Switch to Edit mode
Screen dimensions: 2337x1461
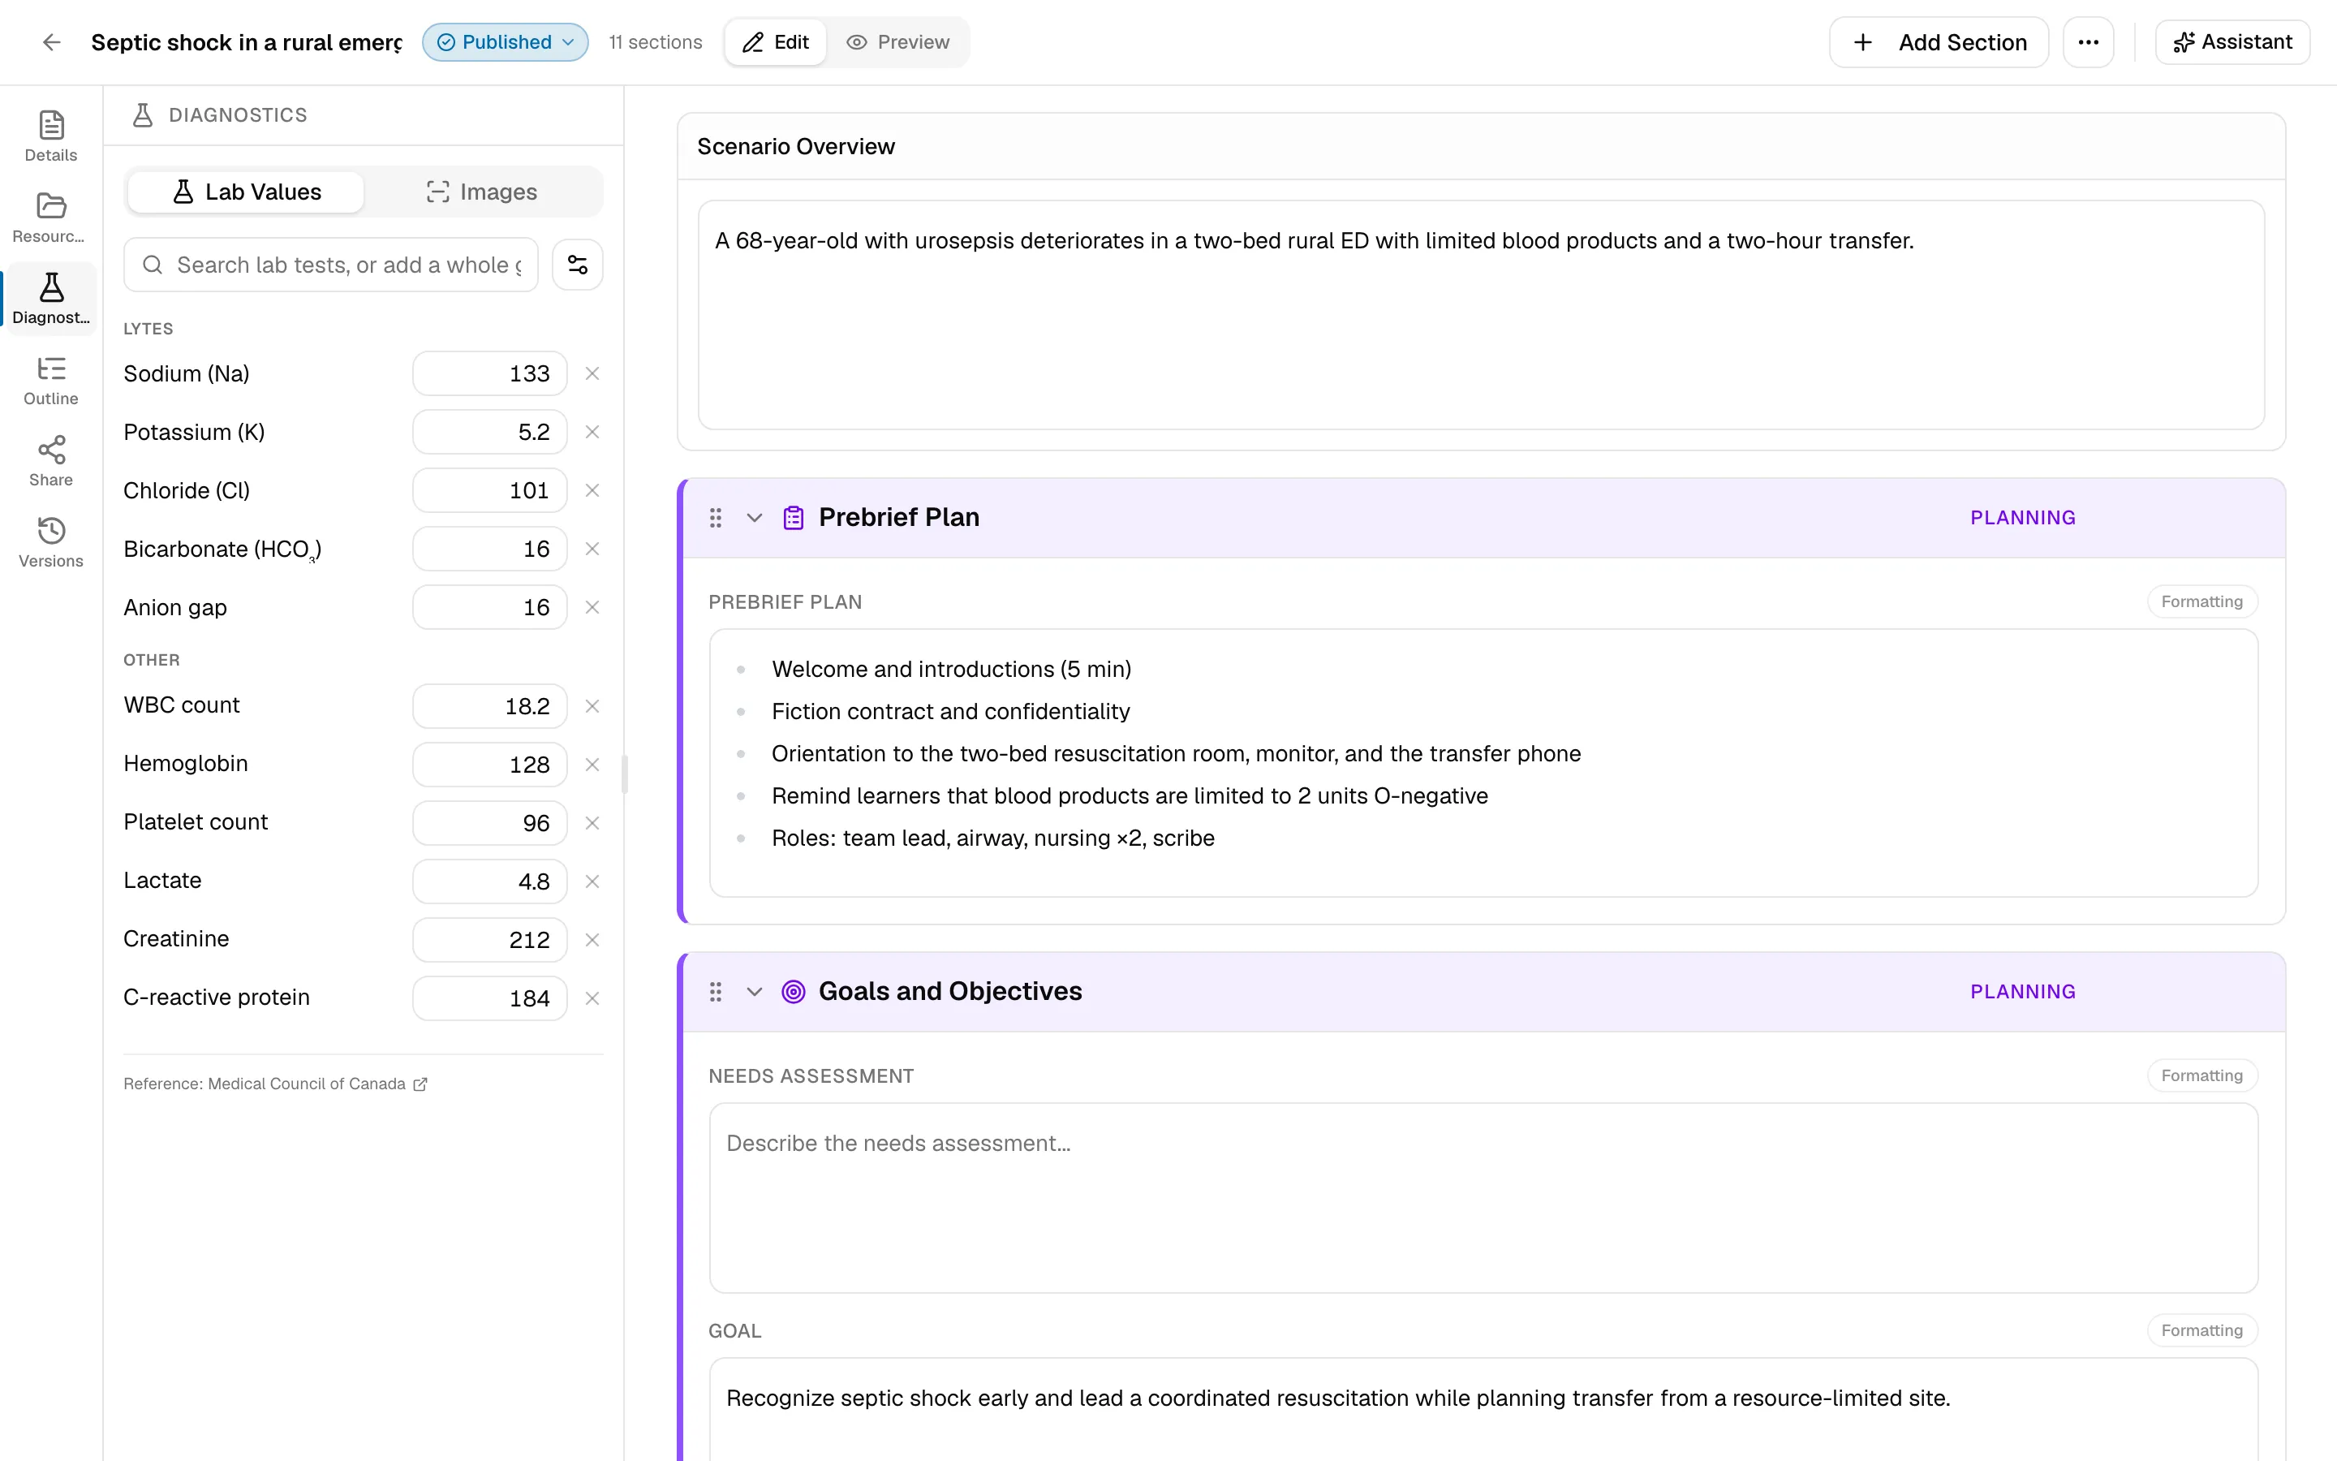776,41
